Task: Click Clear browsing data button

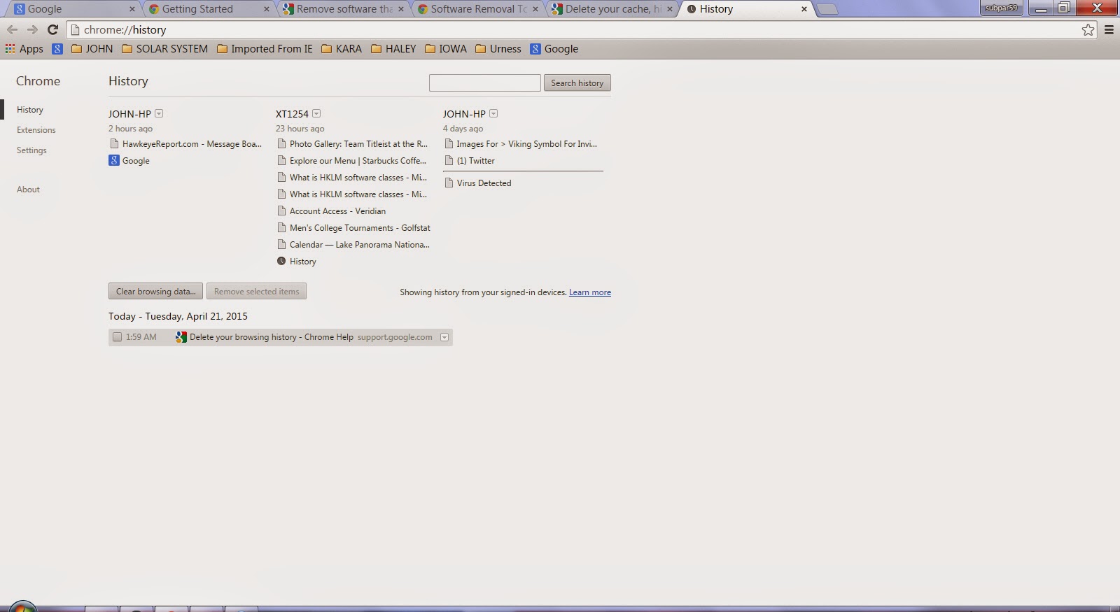Action: pos(156,292)
